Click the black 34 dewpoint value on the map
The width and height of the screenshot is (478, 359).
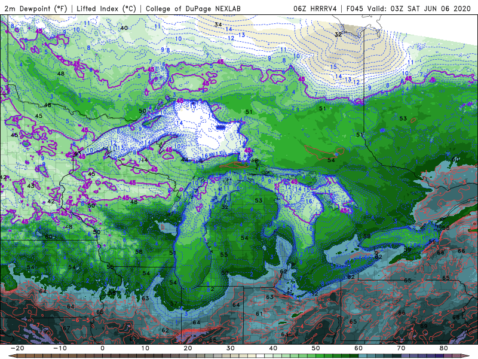point(218,25)
